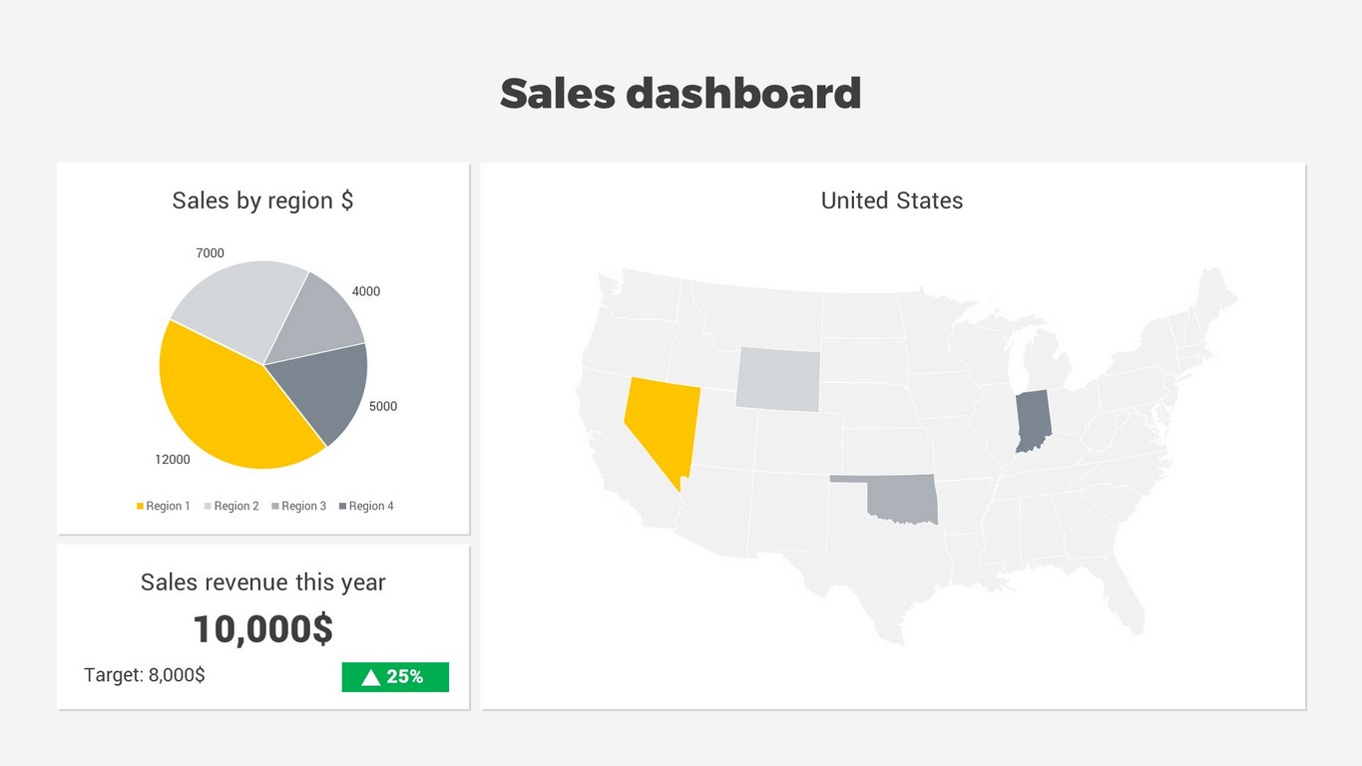
Task: Select the United States map heading
Action: (891, 200)
